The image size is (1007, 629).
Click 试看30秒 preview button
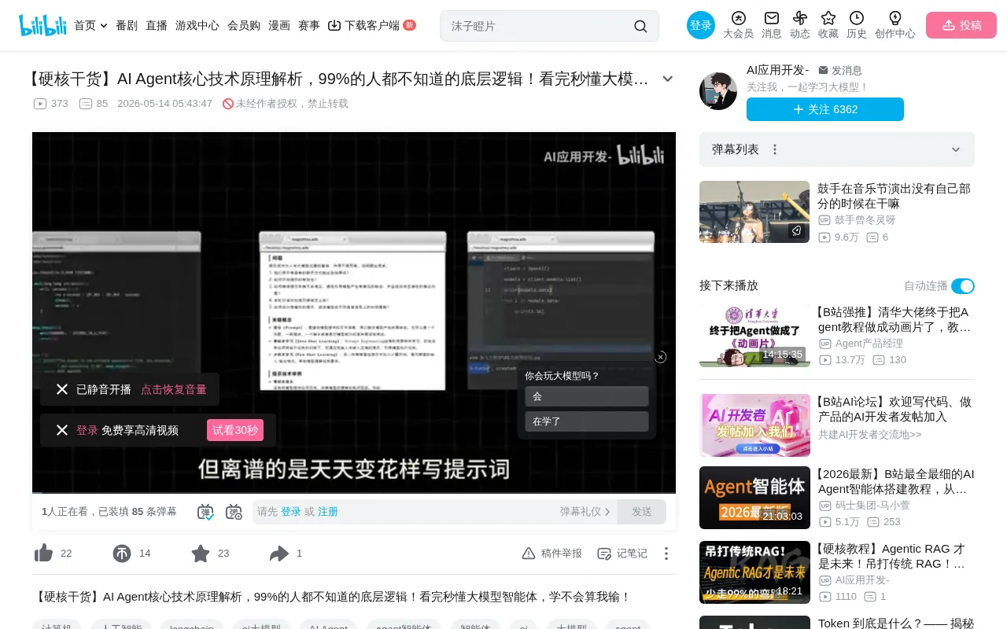tap(235, 430)
